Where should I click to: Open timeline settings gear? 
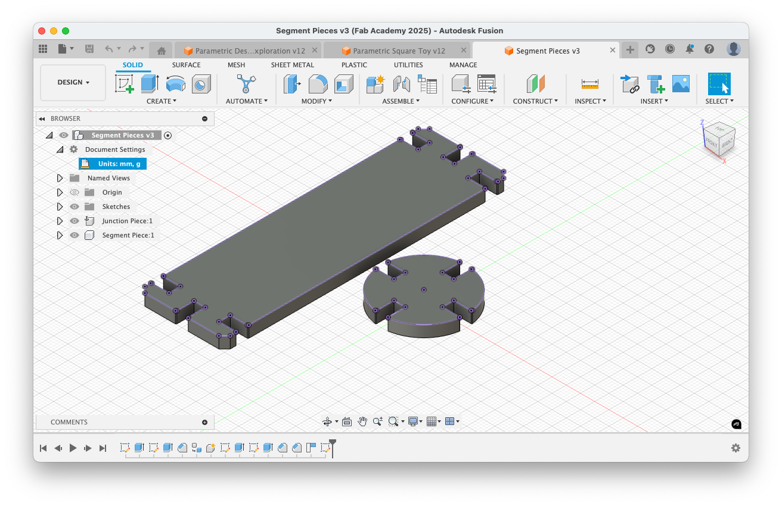[736, 448]
